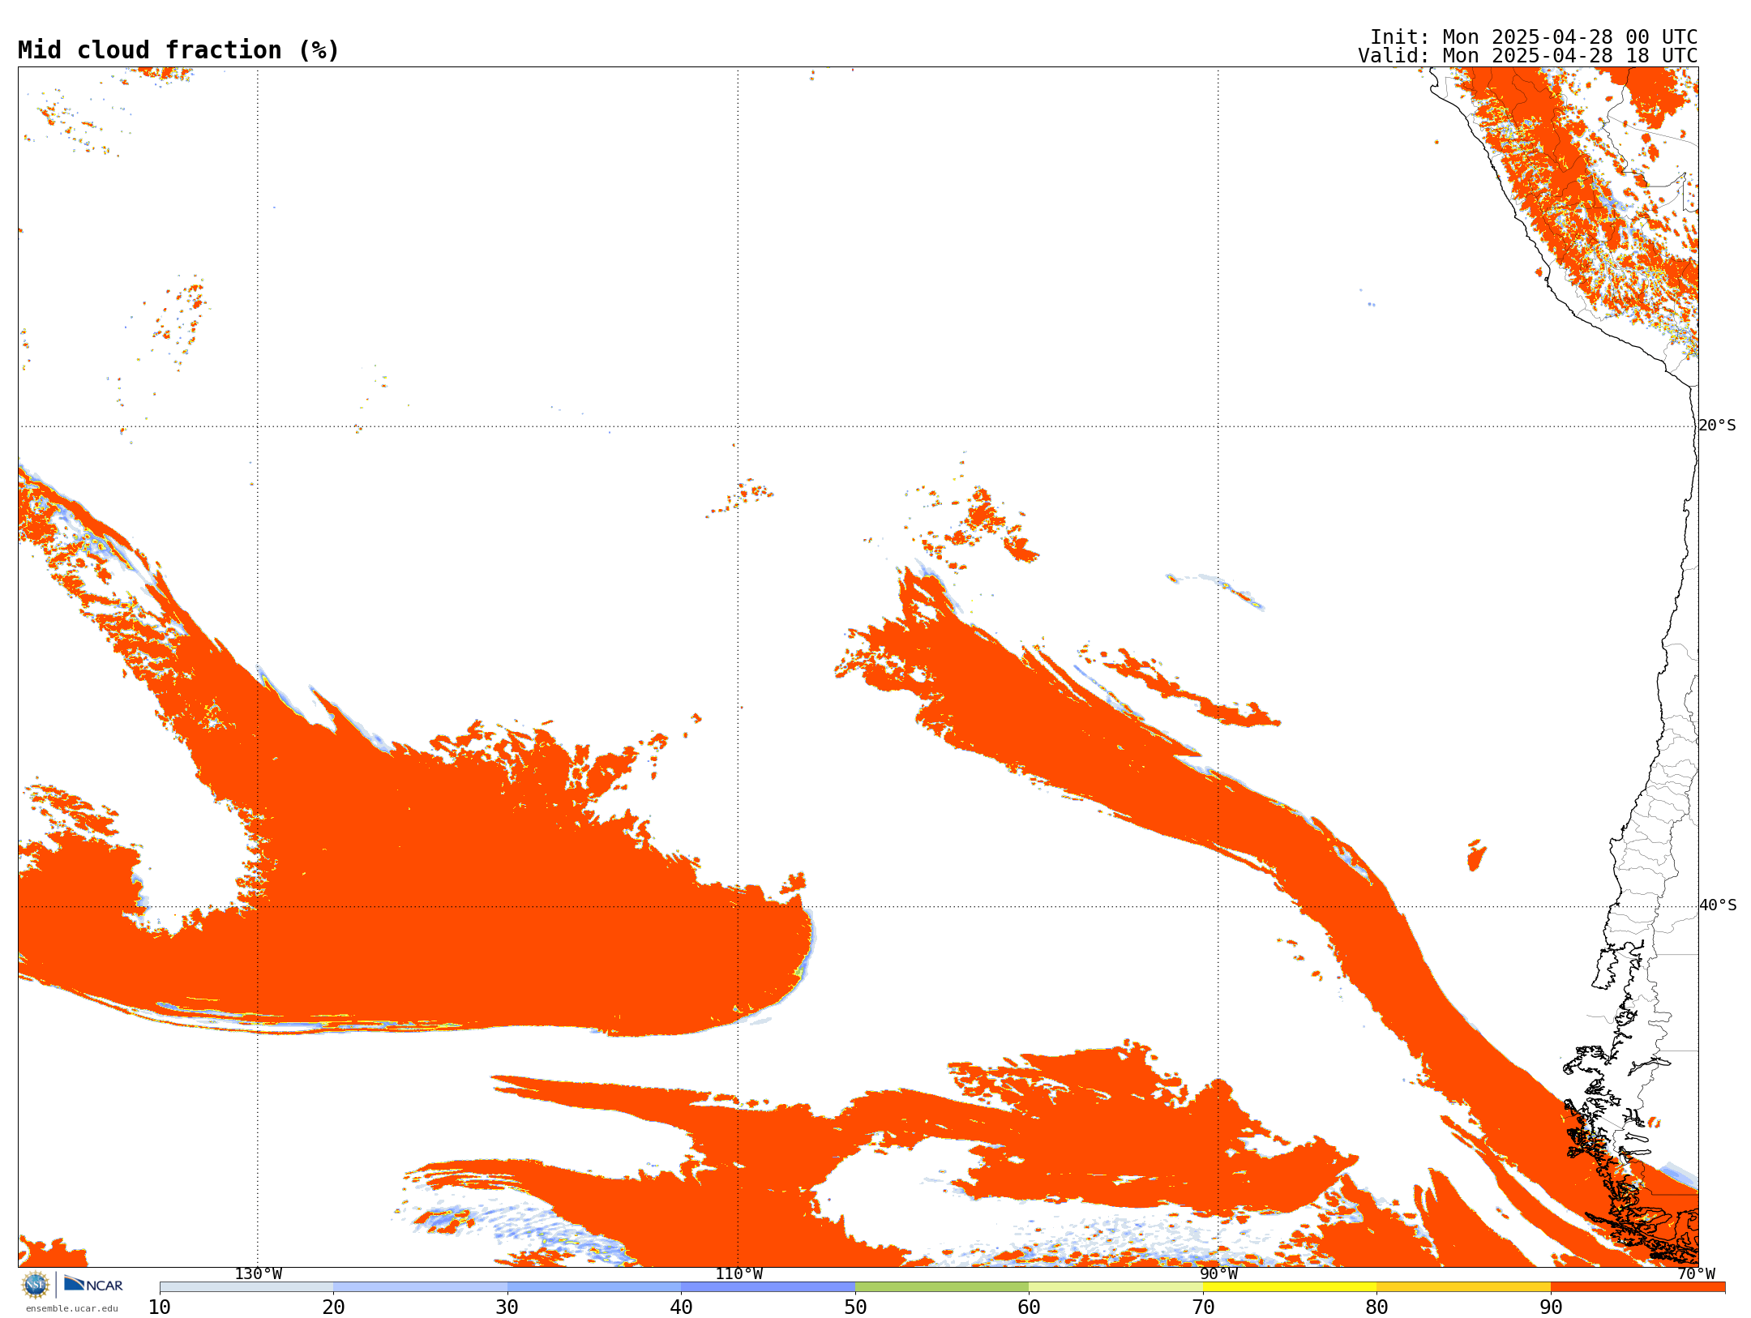Click the NSF logo icon
This screenshot has height=1318, width=1751.
(36, 1285)
